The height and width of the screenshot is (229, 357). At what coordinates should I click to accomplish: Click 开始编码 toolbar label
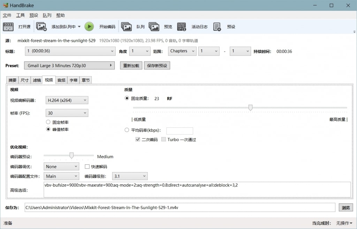pyautogui.click(x=107, y=27)
